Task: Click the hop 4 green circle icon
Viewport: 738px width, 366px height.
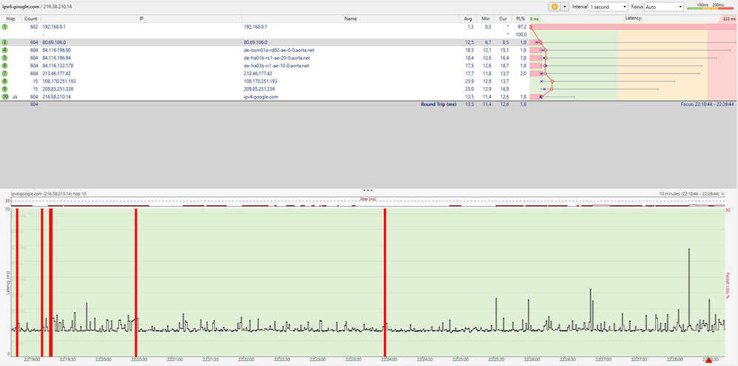Action: click(x=4, y=49)
